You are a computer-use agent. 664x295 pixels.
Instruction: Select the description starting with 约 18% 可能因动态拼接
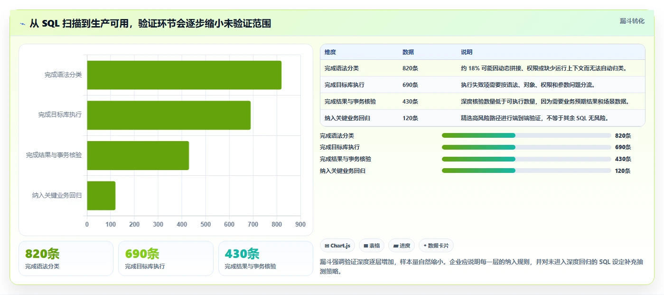point(544,68)
